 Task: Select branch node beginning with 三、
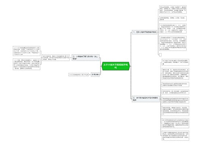click(x=145, y=99)
